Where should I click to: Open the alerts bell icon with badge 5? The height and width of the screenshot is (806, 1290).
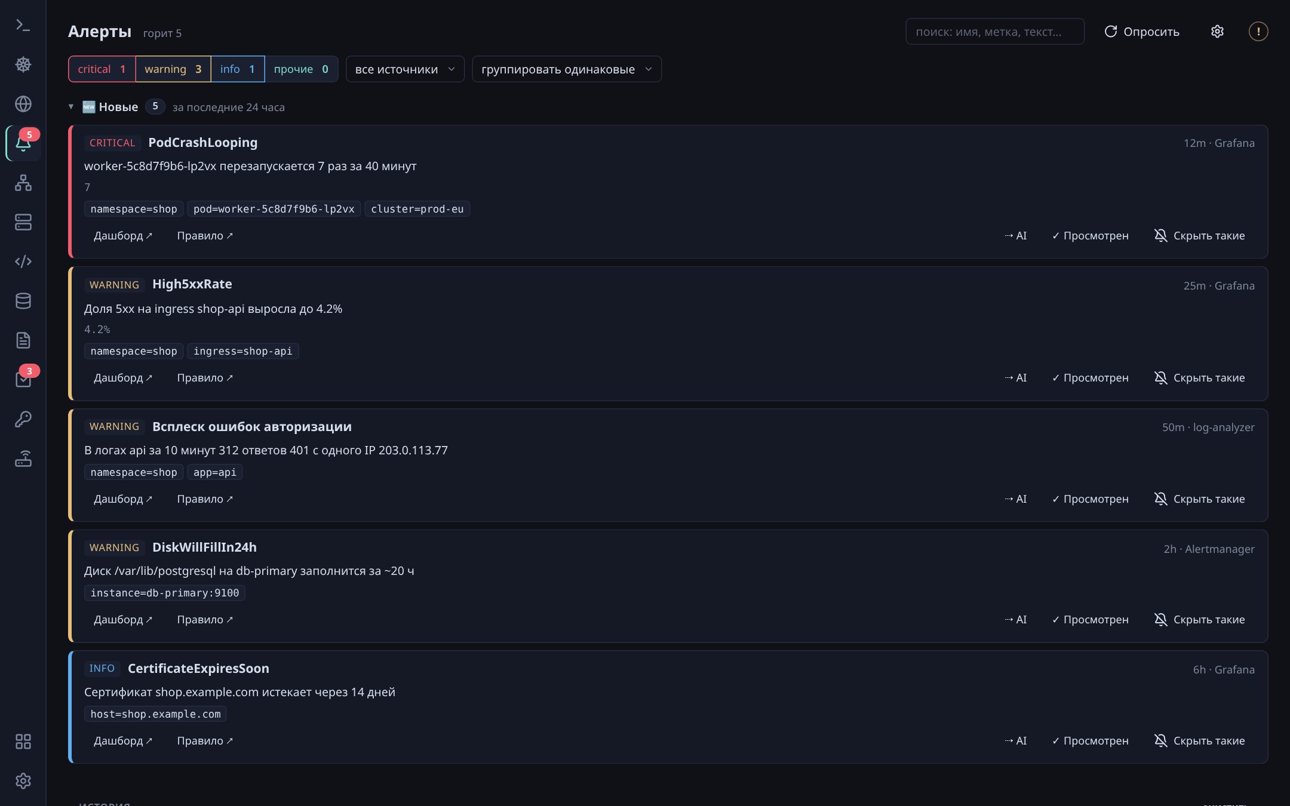coord(23,143)
